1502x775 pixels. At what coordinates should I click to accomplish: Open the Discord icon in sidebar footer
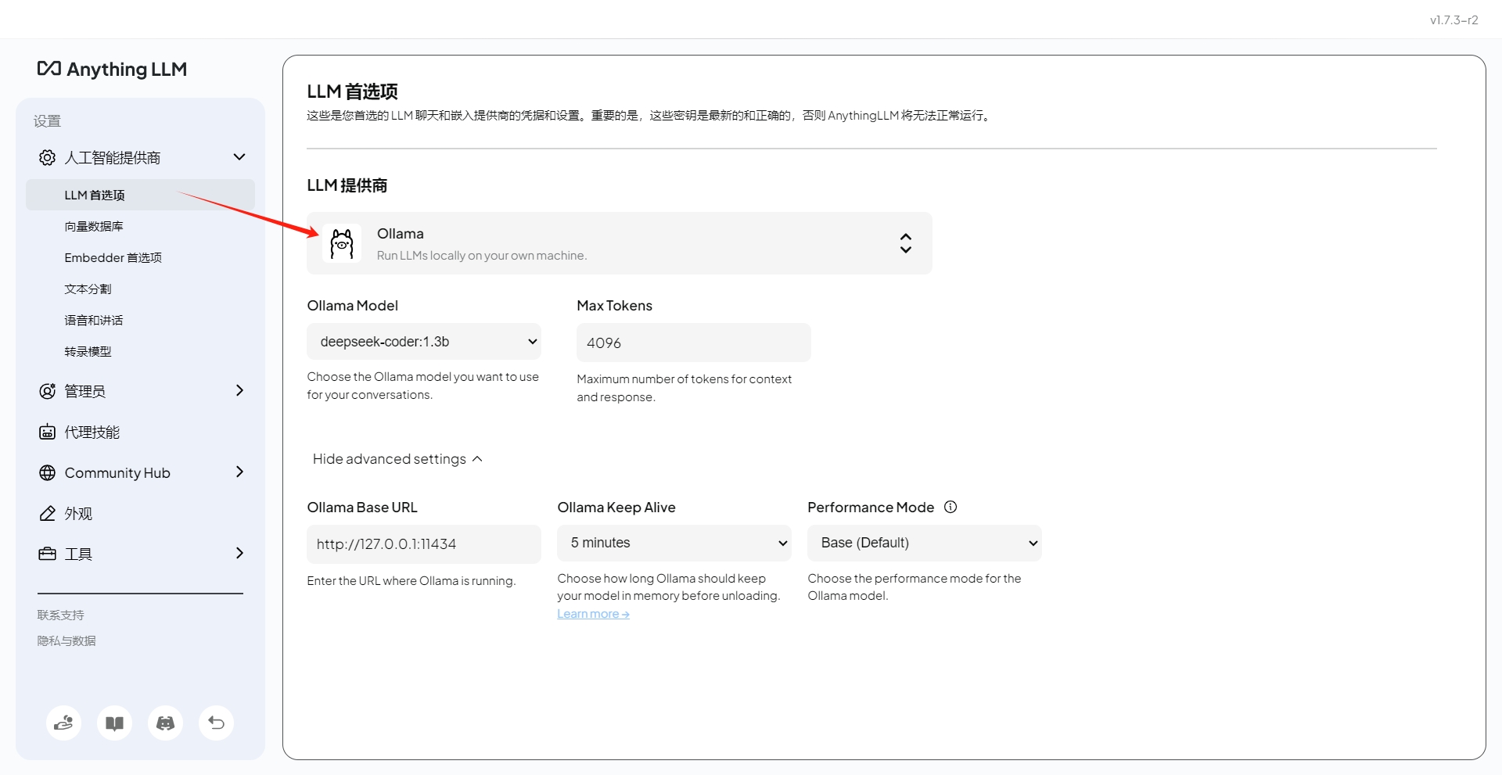coord(165,723)
